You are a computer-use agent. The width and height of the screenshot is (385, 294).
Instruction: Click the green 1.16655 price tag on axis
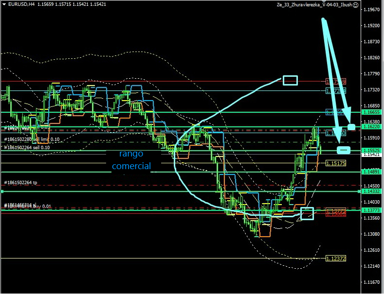coord(372,112)
